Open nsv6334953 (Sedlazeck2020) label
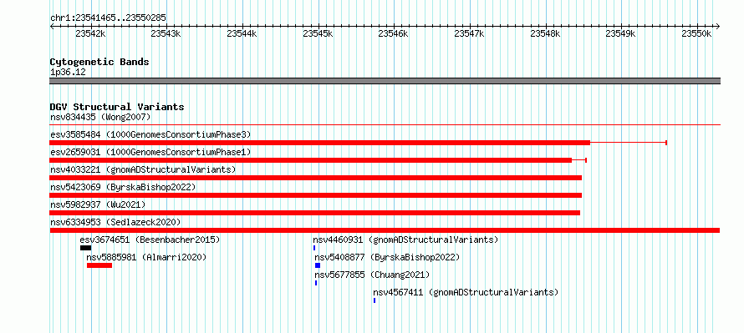This screenshot has height=333, width=744. click(x=115, y=222)
